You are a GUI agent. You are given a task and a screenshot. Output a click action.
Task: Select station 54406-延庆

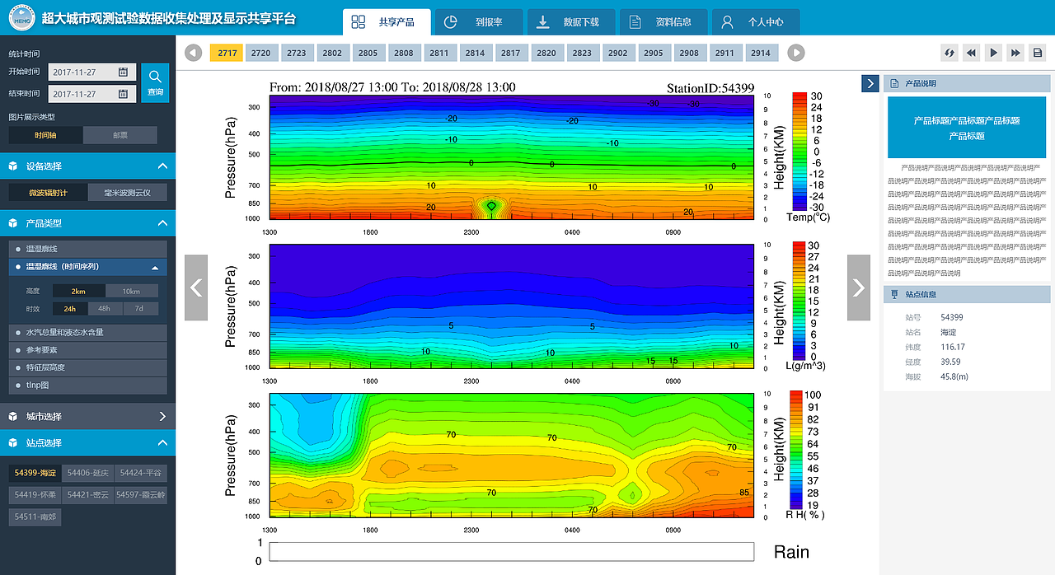click(x=87, y=473)
